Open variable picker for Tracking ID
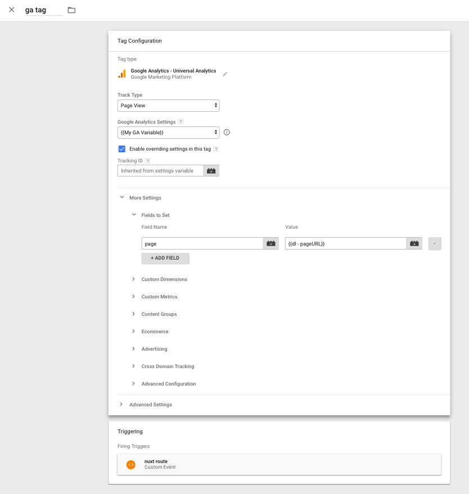 point(211,171)
